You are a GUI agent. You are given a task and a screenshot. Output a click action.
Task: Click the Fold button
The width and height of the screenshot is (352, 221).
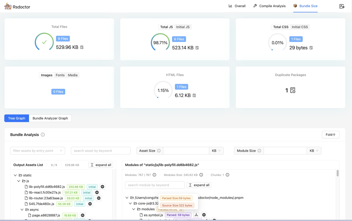pos(330,135)
